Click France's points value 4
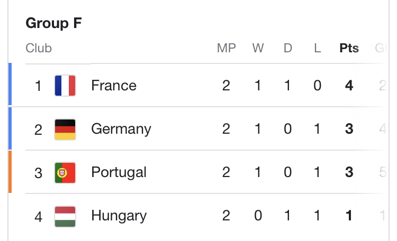The height and width of the screenshot is (241, 397). 349,86
